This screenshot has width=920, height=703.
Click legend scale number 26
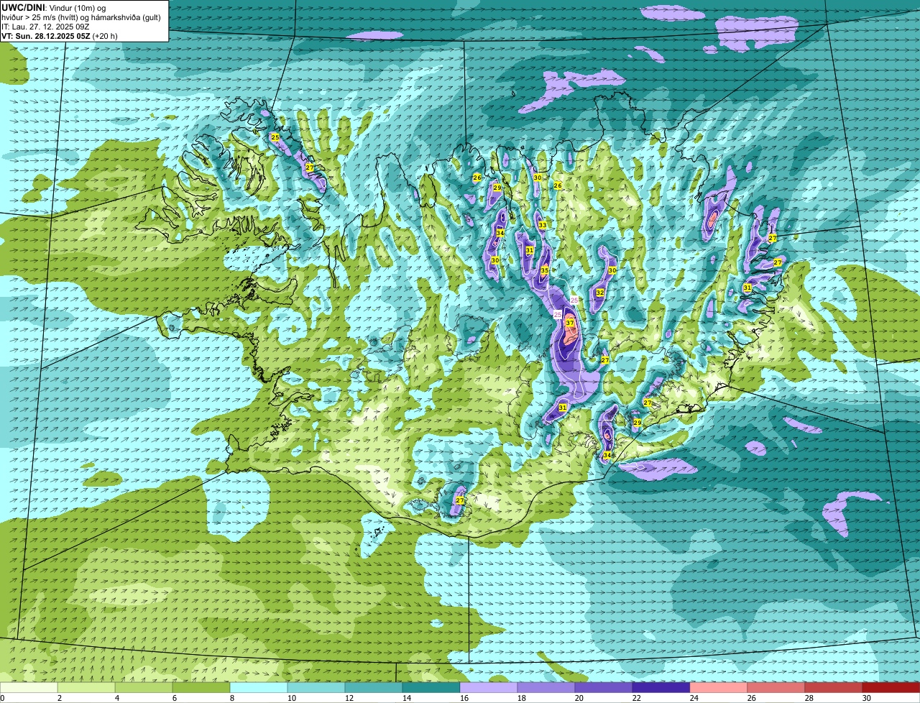tap(751, 698)
